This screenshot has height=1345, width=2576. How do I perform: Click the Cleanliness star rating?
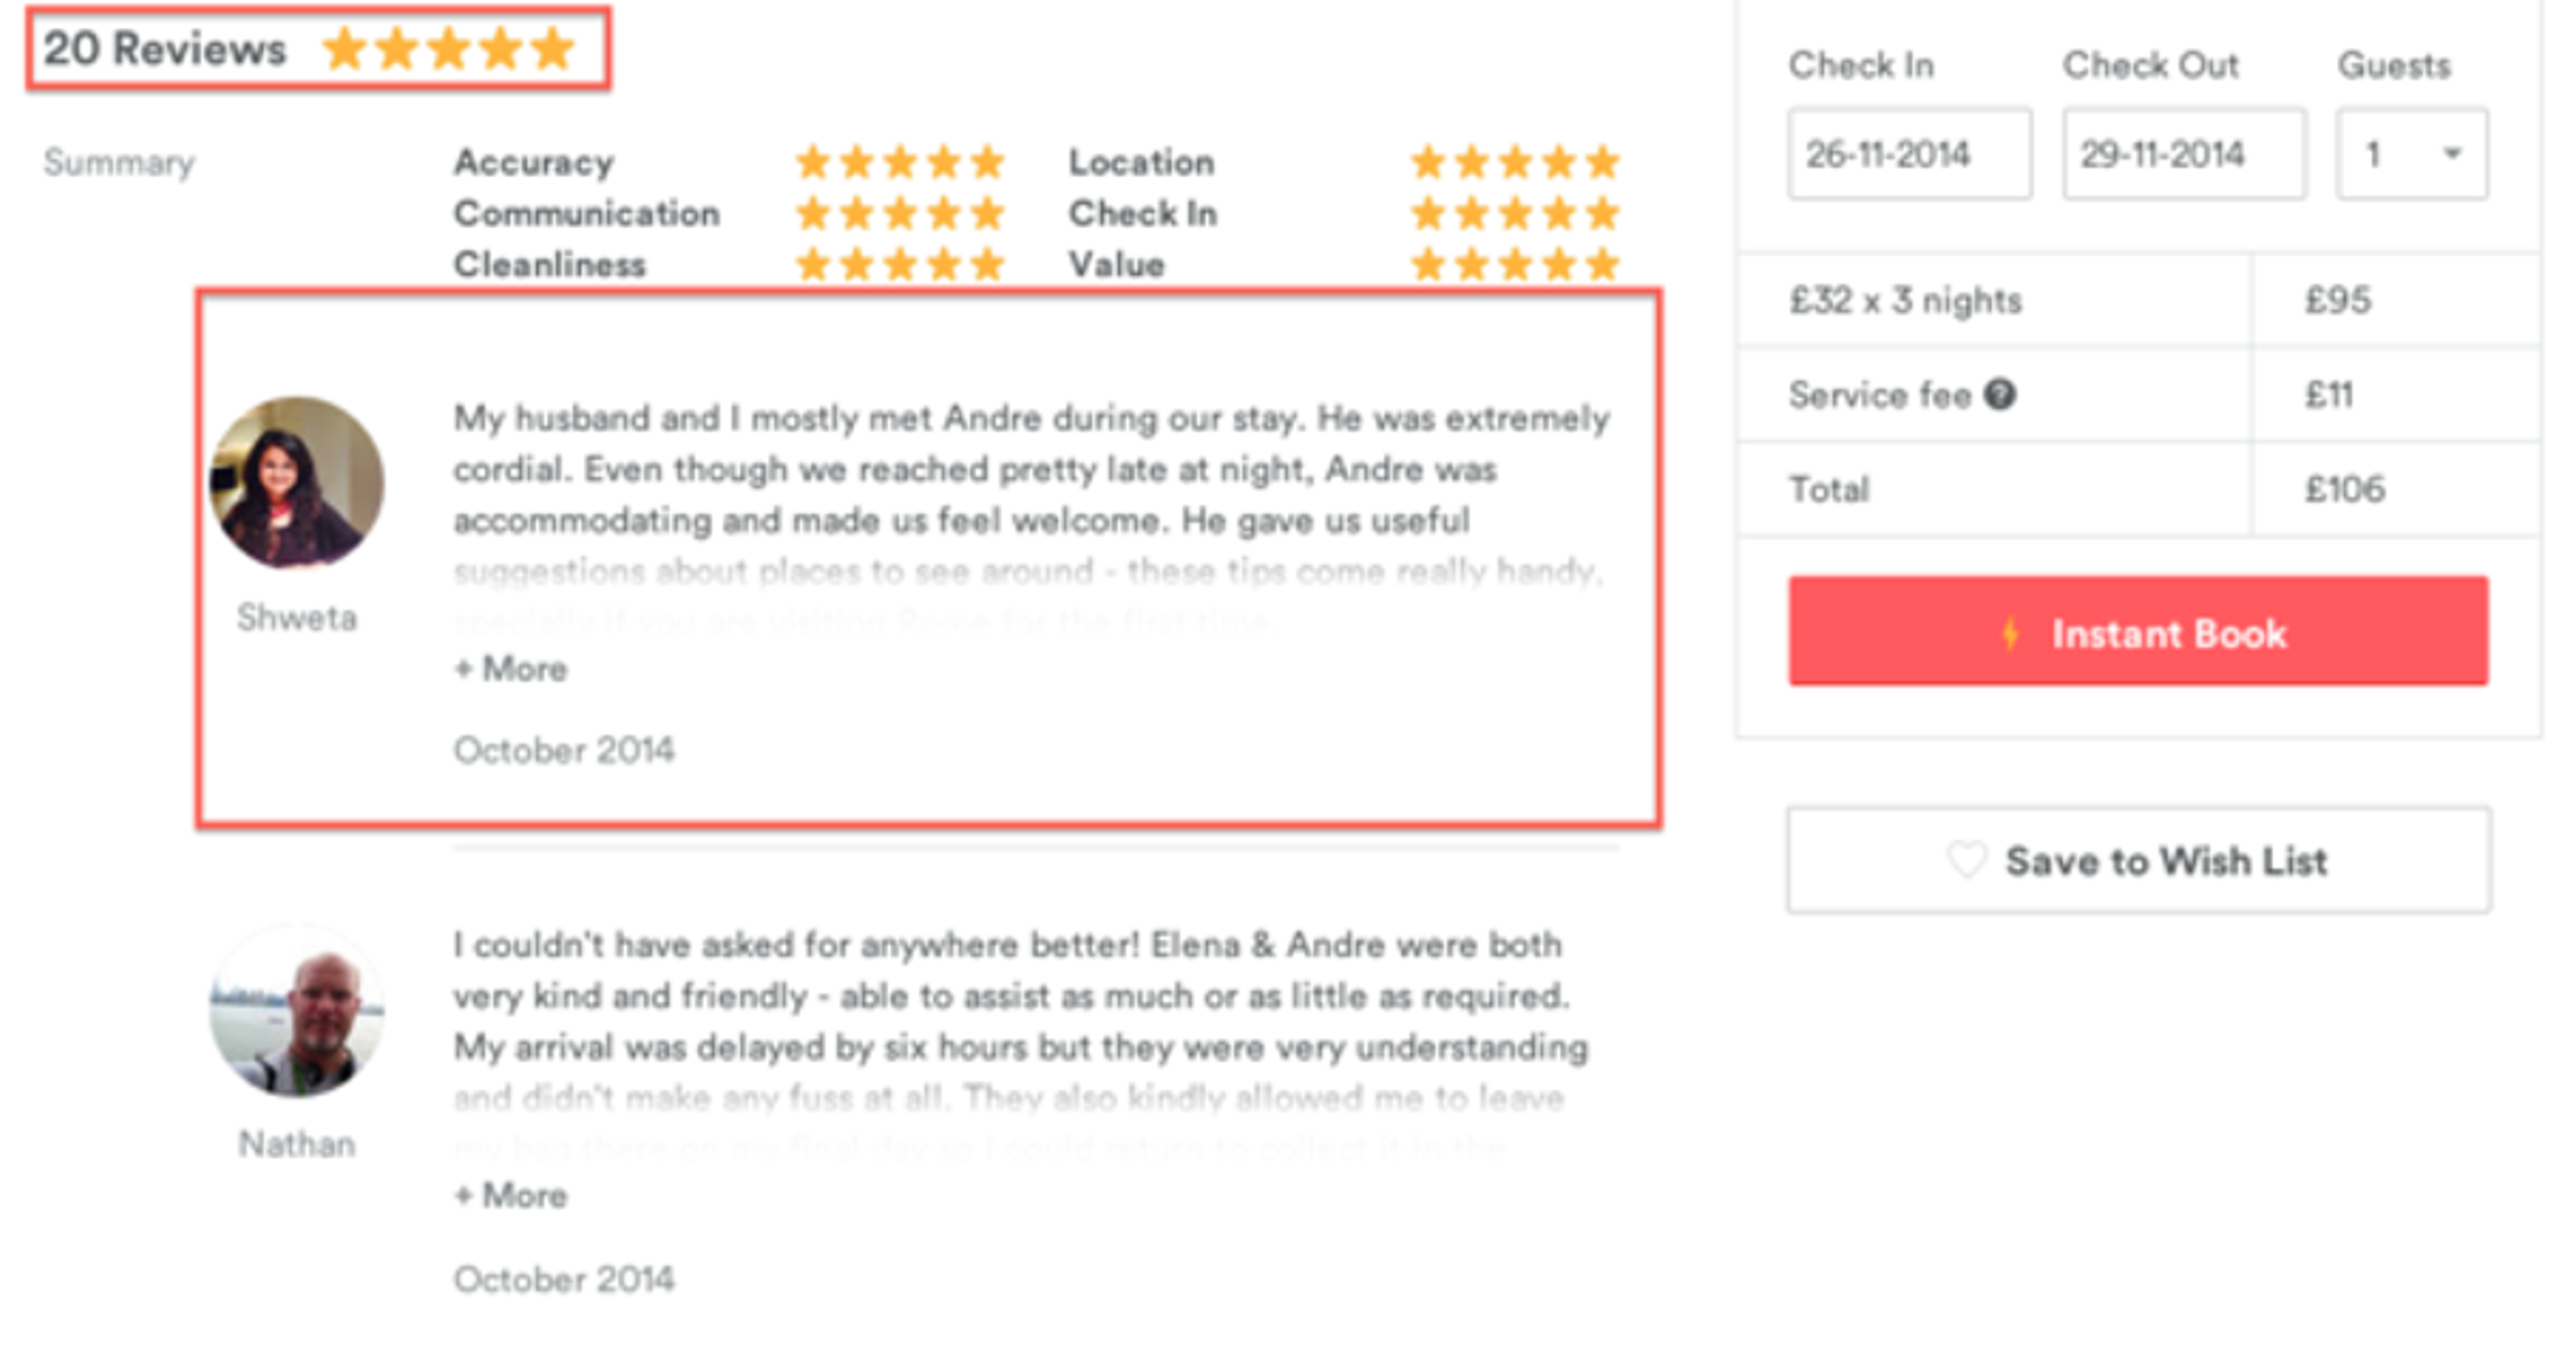click(x=900, y=263)
